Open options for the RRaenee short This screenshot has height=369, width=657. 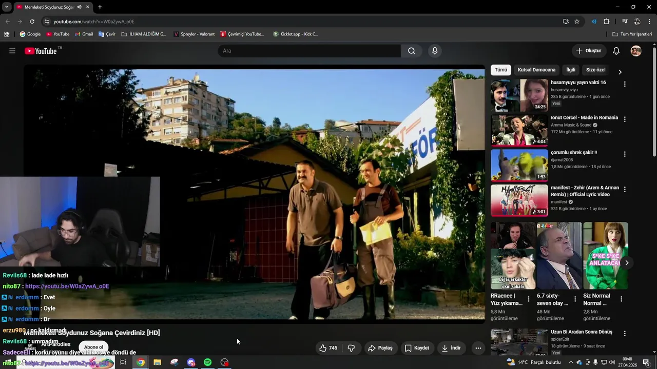(x=529, y=299)
